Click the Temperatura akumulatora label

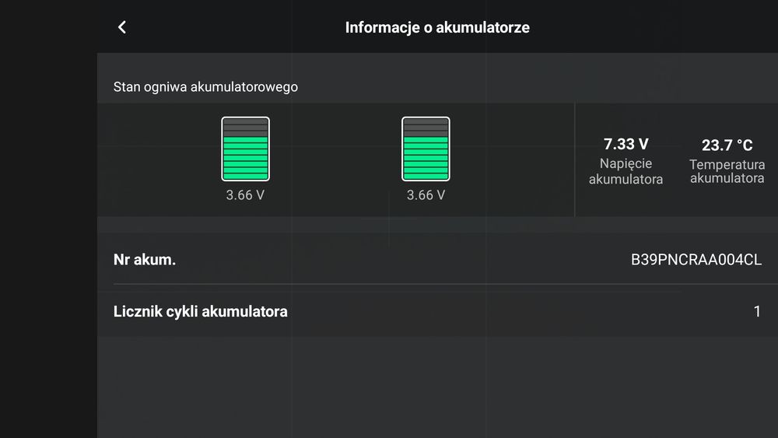point(727,171)
